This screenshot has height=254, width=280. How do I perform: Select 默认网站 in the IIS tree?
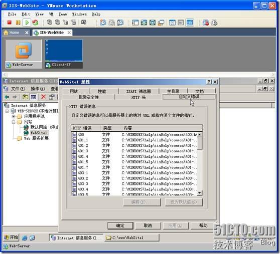(39, 127)
